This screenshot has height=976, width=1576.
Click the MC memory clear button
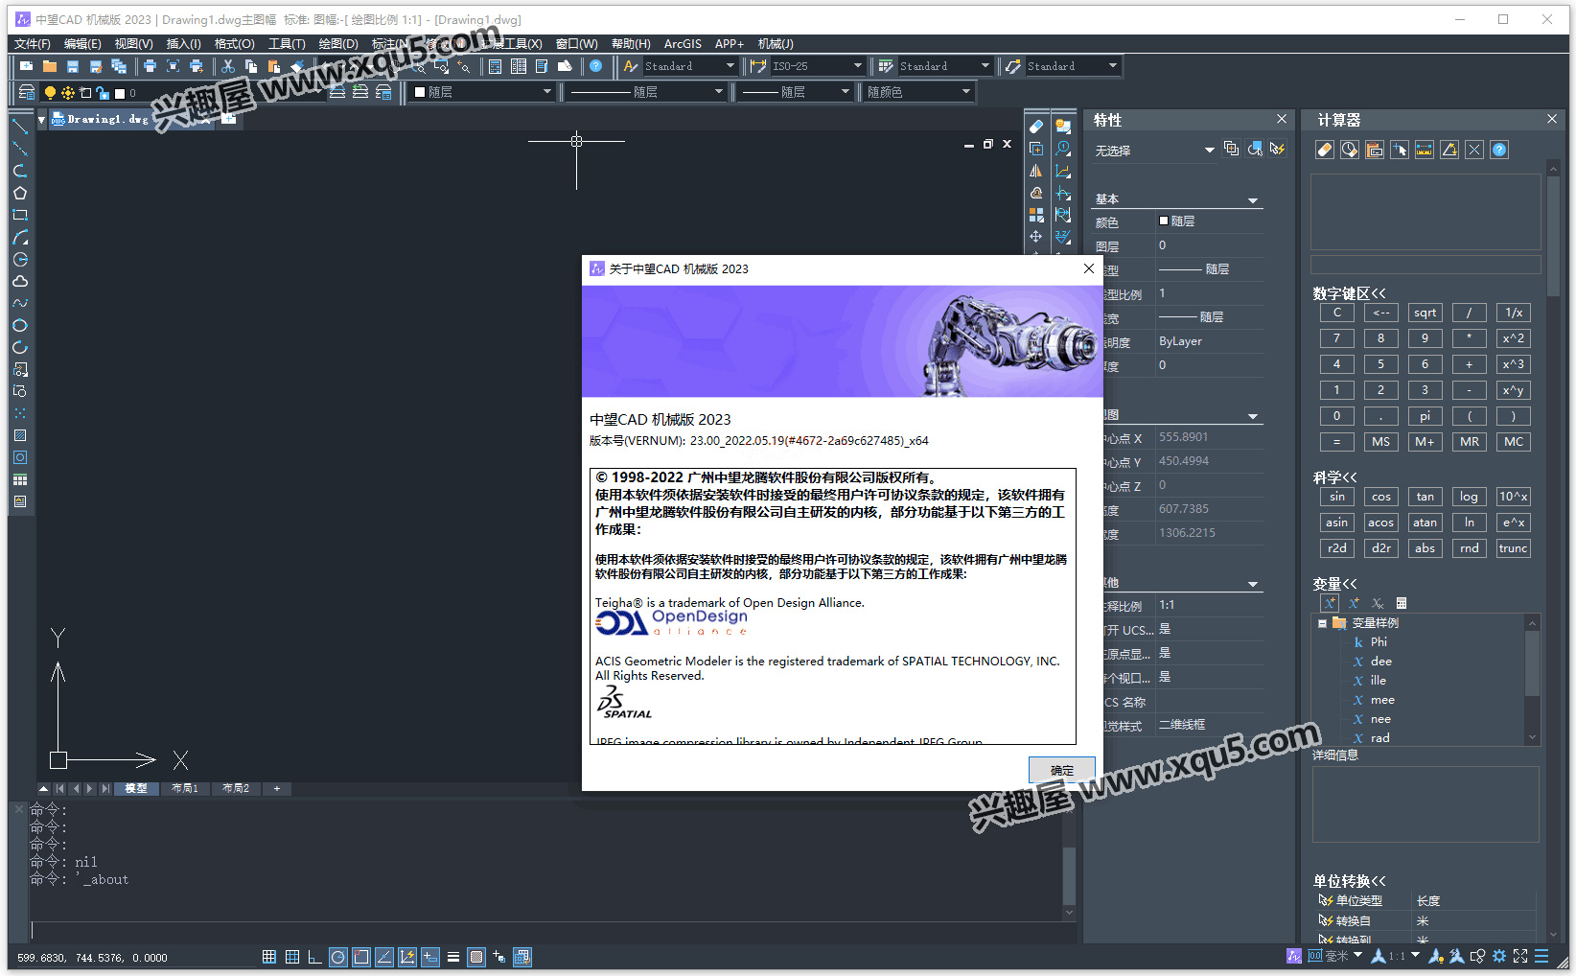click(x=1513, y=442)
